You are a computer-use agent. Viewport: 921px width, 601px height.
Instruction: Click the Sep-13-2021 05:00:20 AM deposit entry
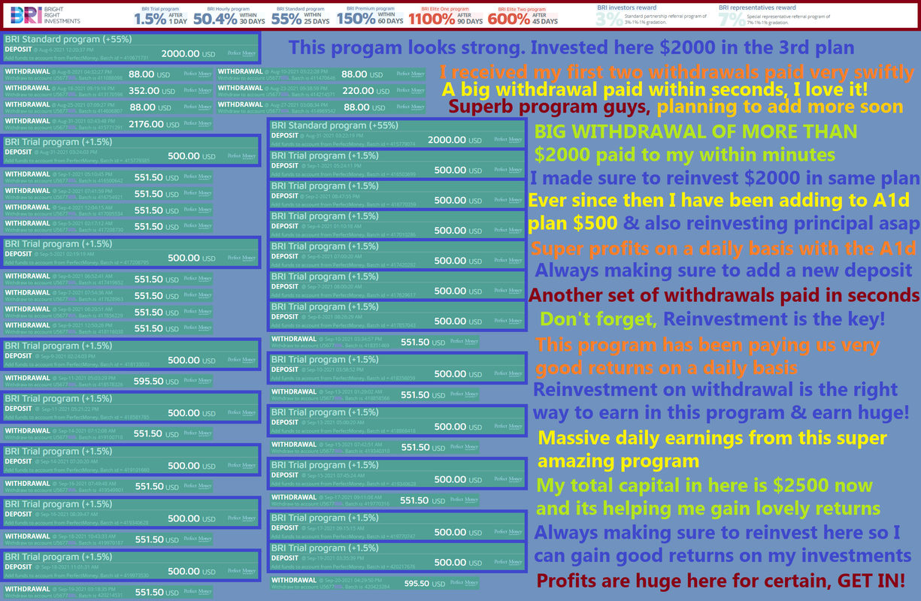click(397, 421)
